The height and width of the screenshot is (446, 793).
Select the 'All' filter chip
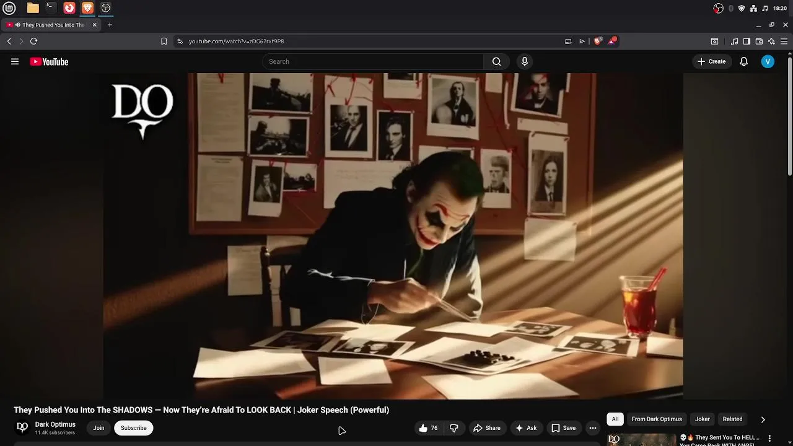(x=615, y=419)
